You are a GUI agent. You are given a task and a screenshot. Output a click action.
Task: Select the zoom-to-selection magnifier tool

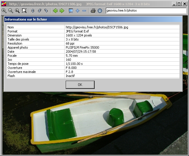tap(24, 11)
